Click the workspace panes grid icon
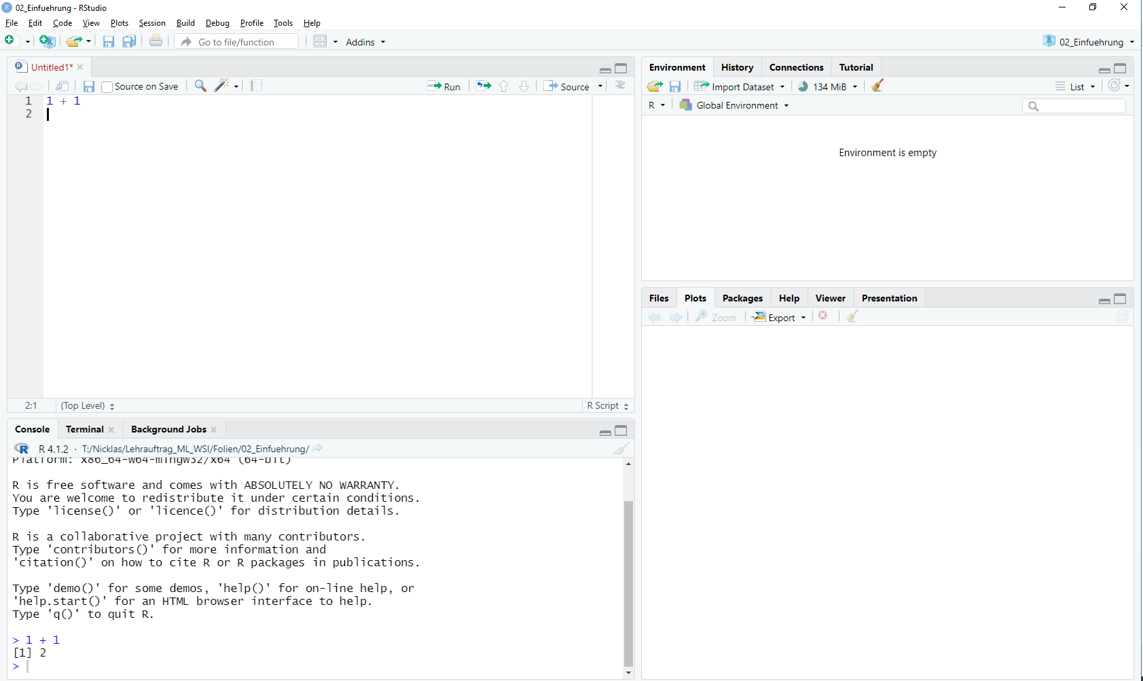 (320, 41)
